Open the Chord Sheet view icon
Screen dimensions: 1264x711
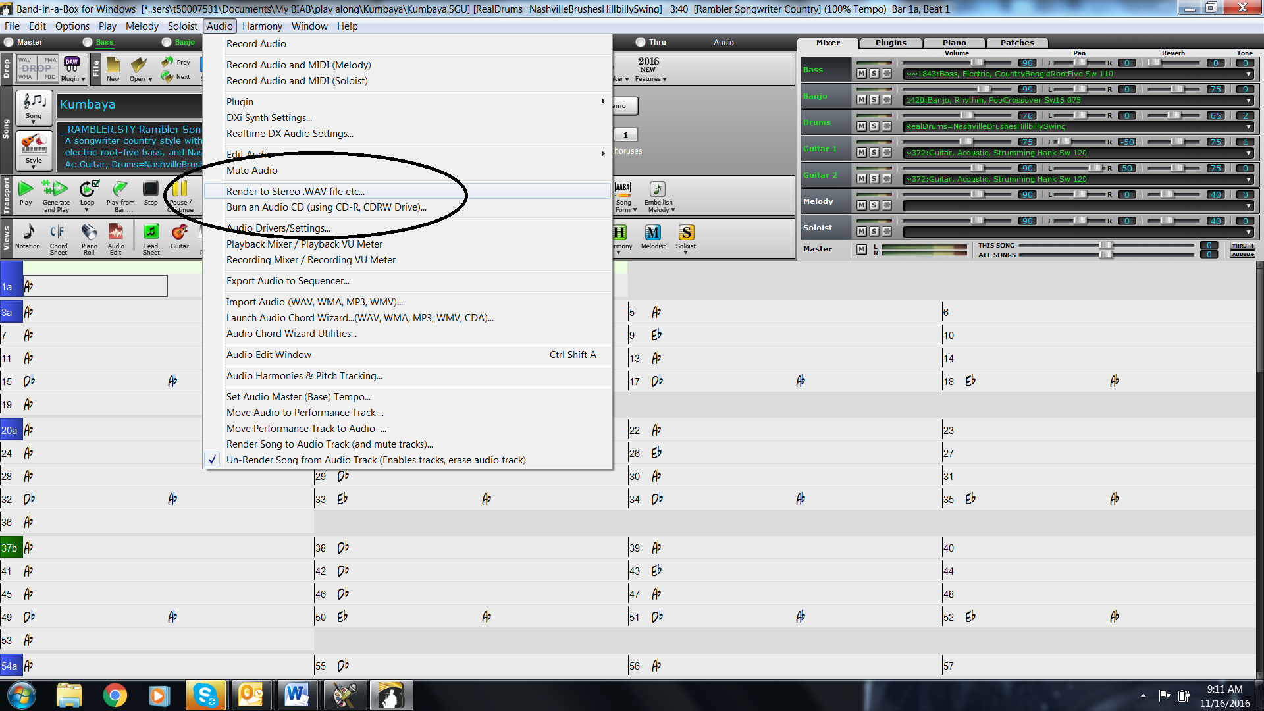coord(58,232)
